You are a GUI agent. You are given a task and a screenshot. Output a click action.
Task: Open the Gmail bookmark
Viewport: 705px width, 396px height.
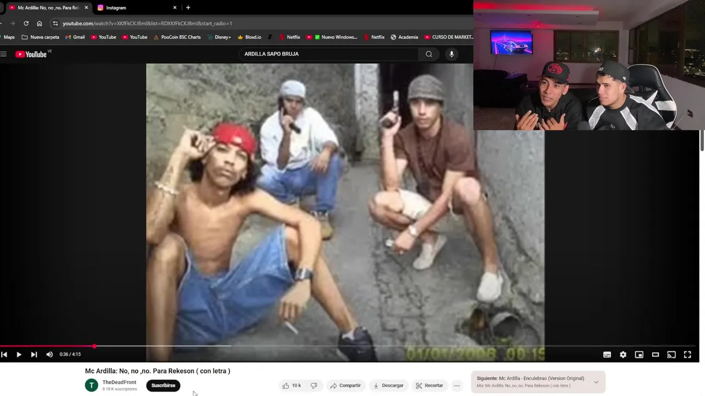[x=75, y=37]
